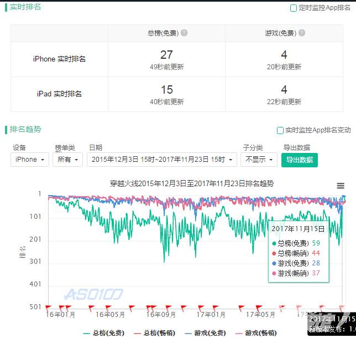Screen dimensions: 356x338
Task: Click the iPad 实时排名 row label
Action: click(x=59, y=94)
